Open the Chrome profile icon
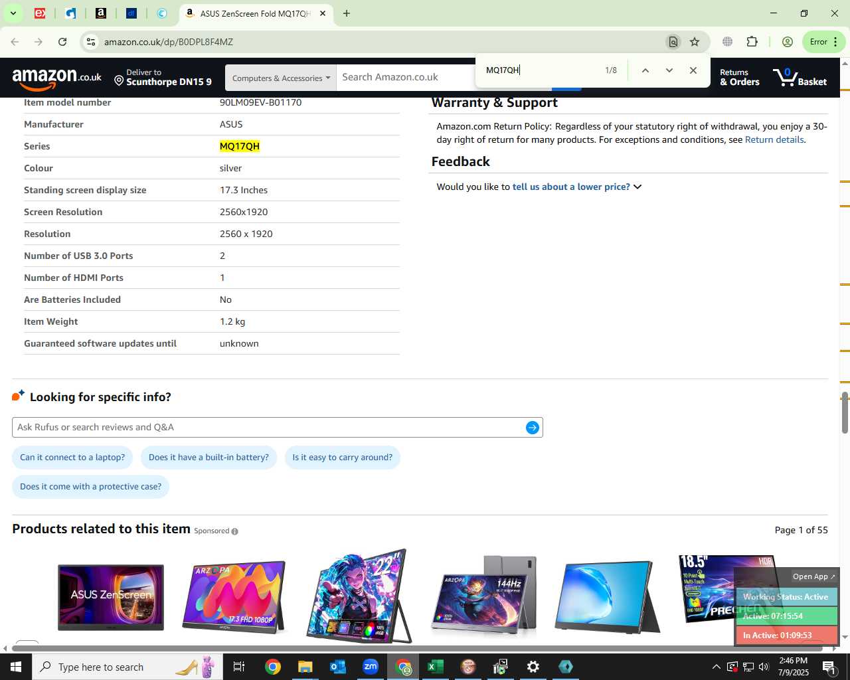 pyautogui.click(x=788, y=42)
